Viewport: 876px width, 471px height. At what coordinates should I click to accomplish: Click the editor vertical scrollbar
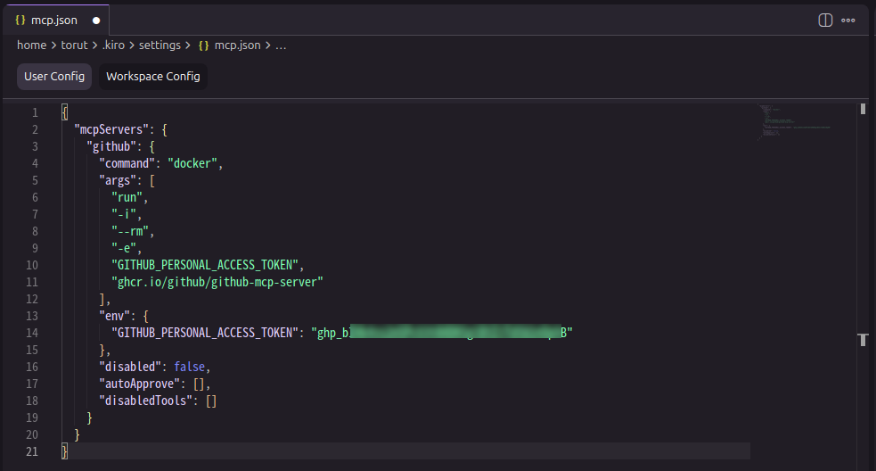[862, 268]
